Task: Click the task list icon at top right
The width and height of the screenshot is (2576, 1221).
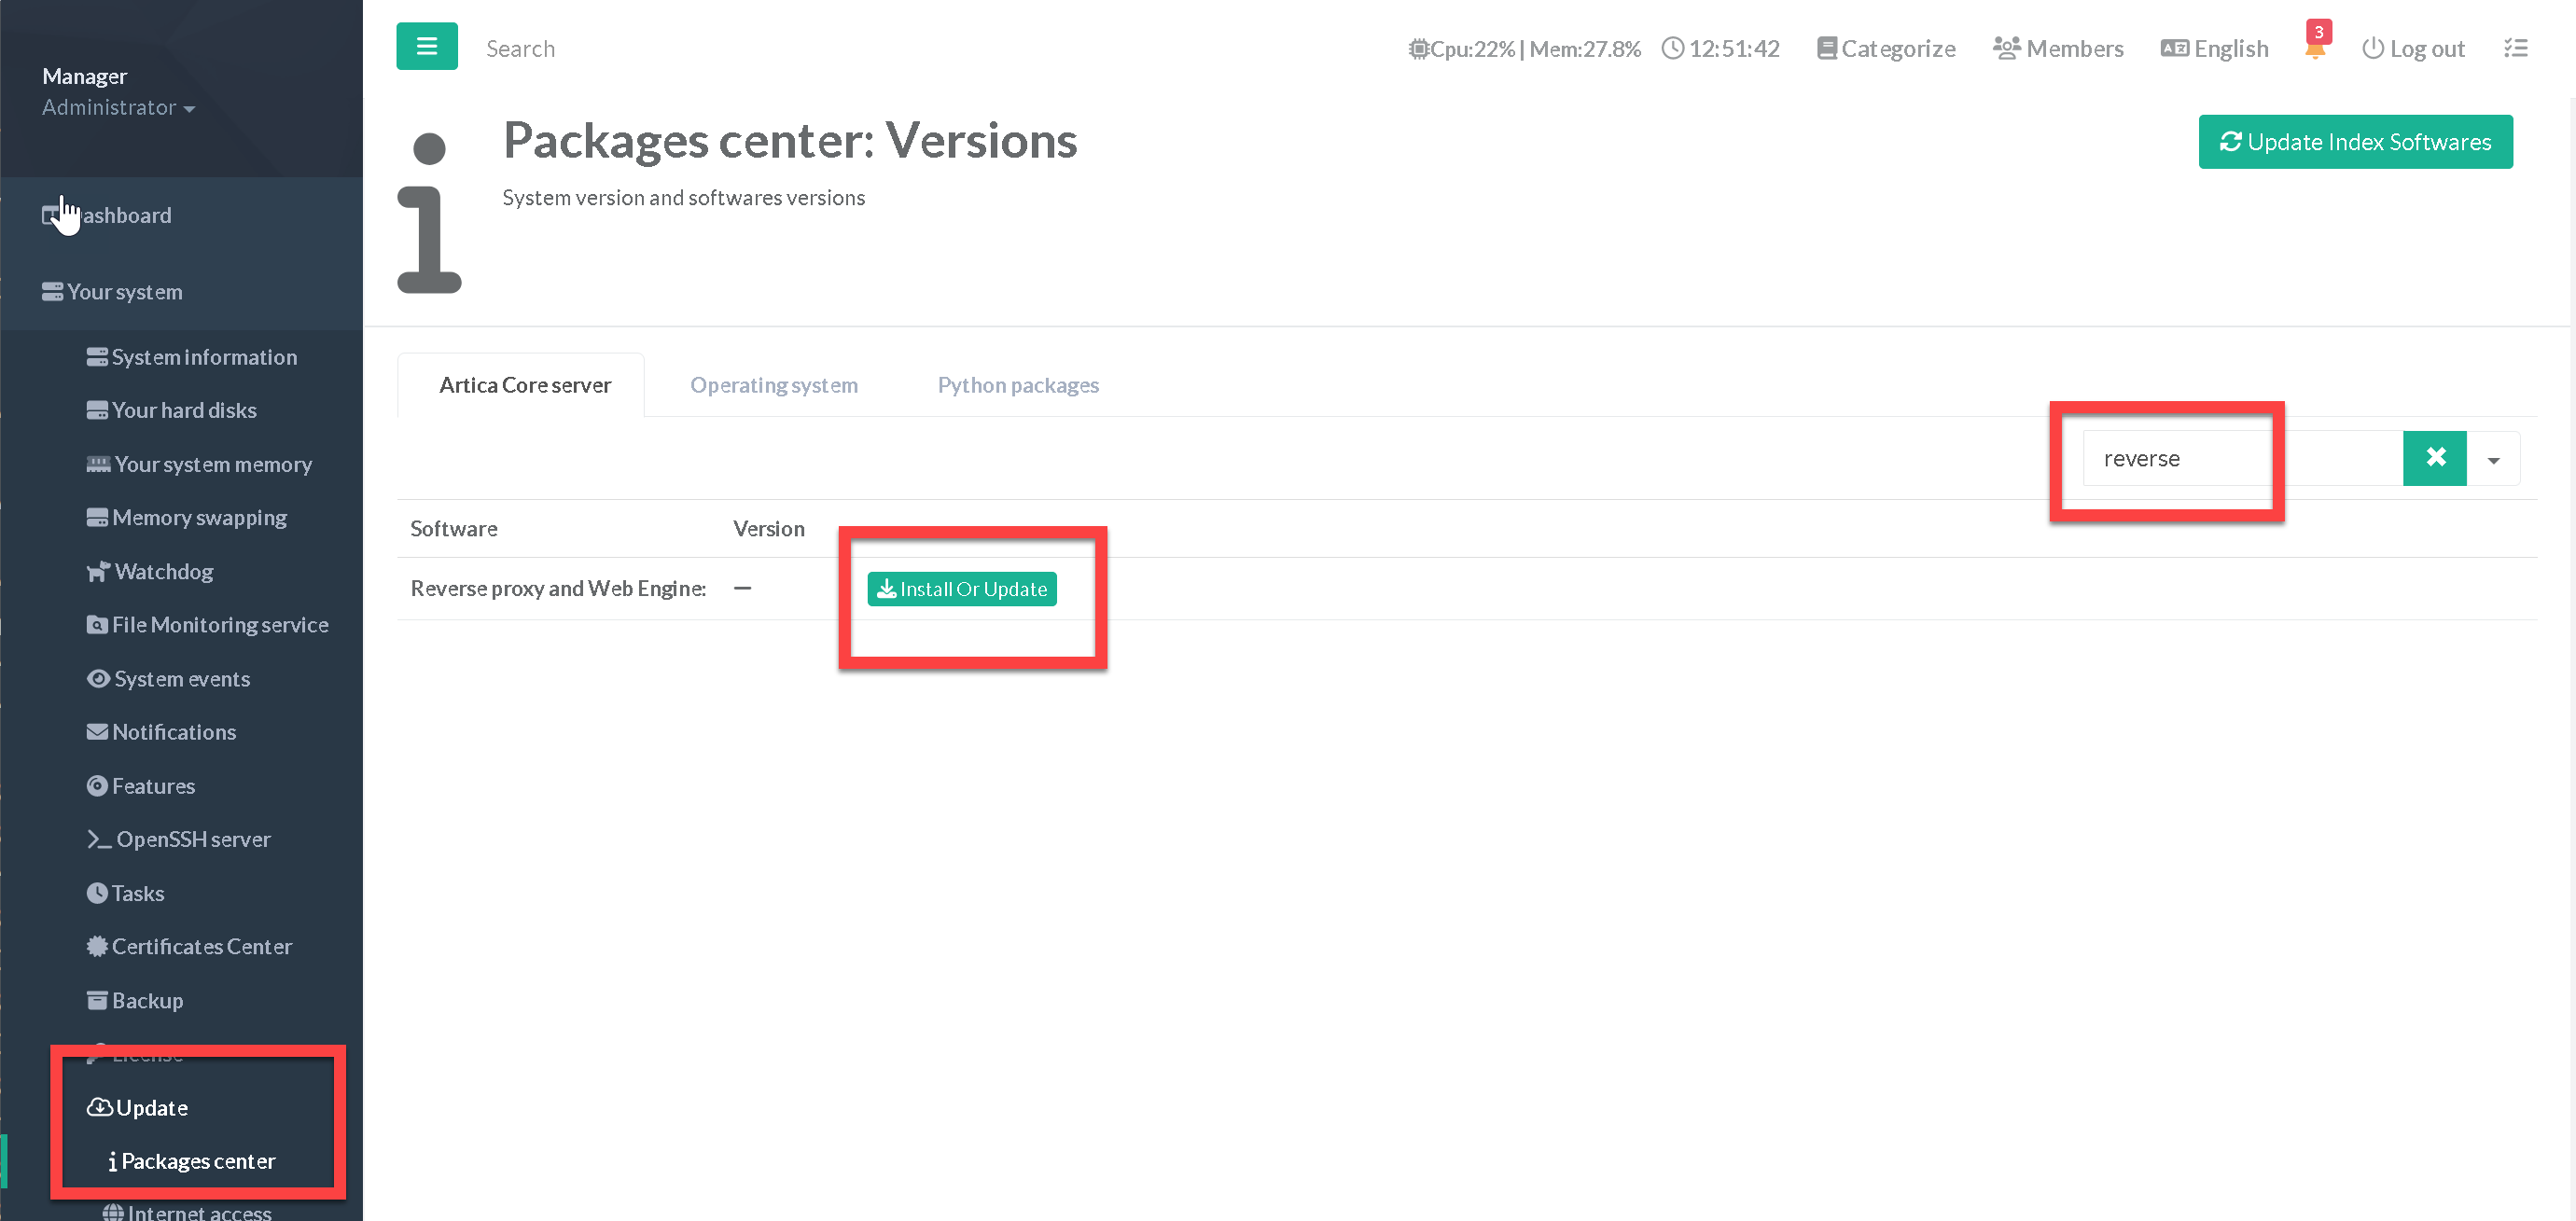Action: pyautogui.click(x=2515, y=48)
